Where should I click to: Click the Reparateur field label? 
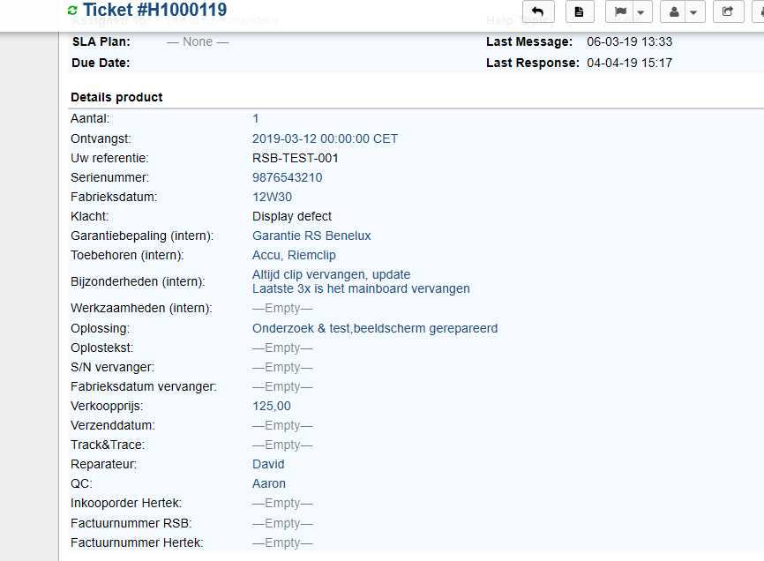(104, 465)
